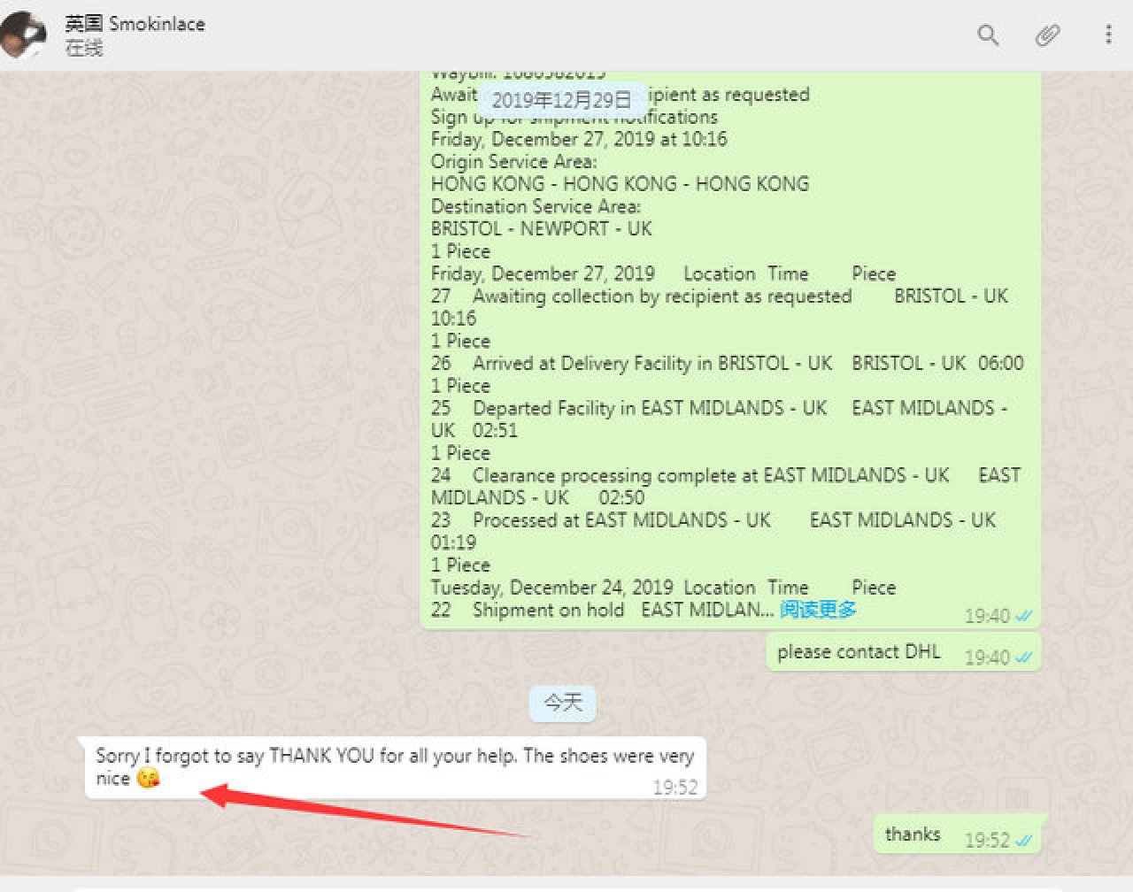Viewport: 1133px width, 892px height.
Task: Click double-check ticks on "please contact DHL"
Action: (1024, 657)
